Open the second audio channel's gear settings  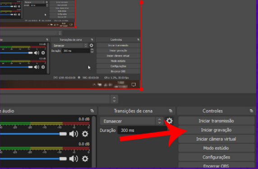click(x=85, y=159)
